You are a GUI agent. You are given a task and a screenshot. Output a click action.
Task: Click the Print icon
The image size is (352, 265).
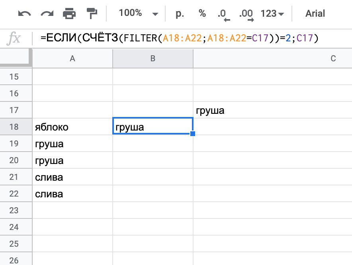click(69, 14)
